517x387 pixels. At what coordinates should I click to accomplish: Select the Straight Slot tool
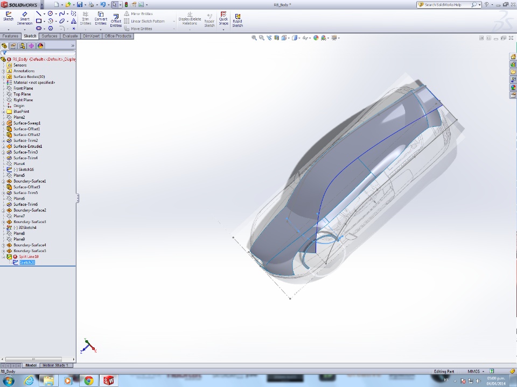click(x=39, y=28)
